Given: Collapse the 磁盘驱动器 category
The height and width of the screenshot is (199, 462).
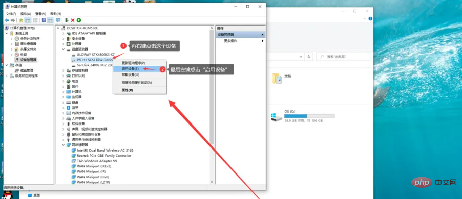Looking at the screenshot, I should click(x=63, y=49).
